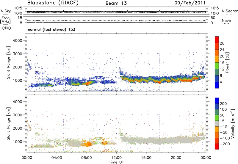Click the '-15' label on Velocity scale
Screen dimensions: 238x164
point(224,127)
